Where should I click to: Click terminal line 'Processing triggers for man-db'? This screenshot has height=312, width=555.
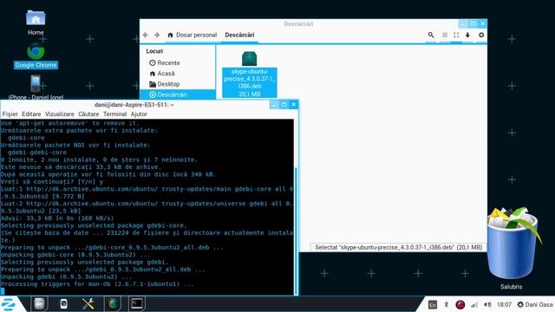97,284
